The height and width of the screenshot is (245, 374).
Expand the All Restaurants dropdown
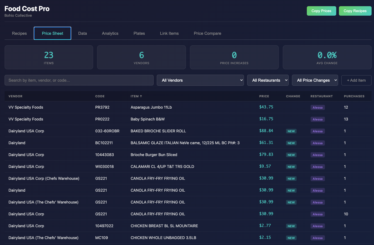point(268,80)
